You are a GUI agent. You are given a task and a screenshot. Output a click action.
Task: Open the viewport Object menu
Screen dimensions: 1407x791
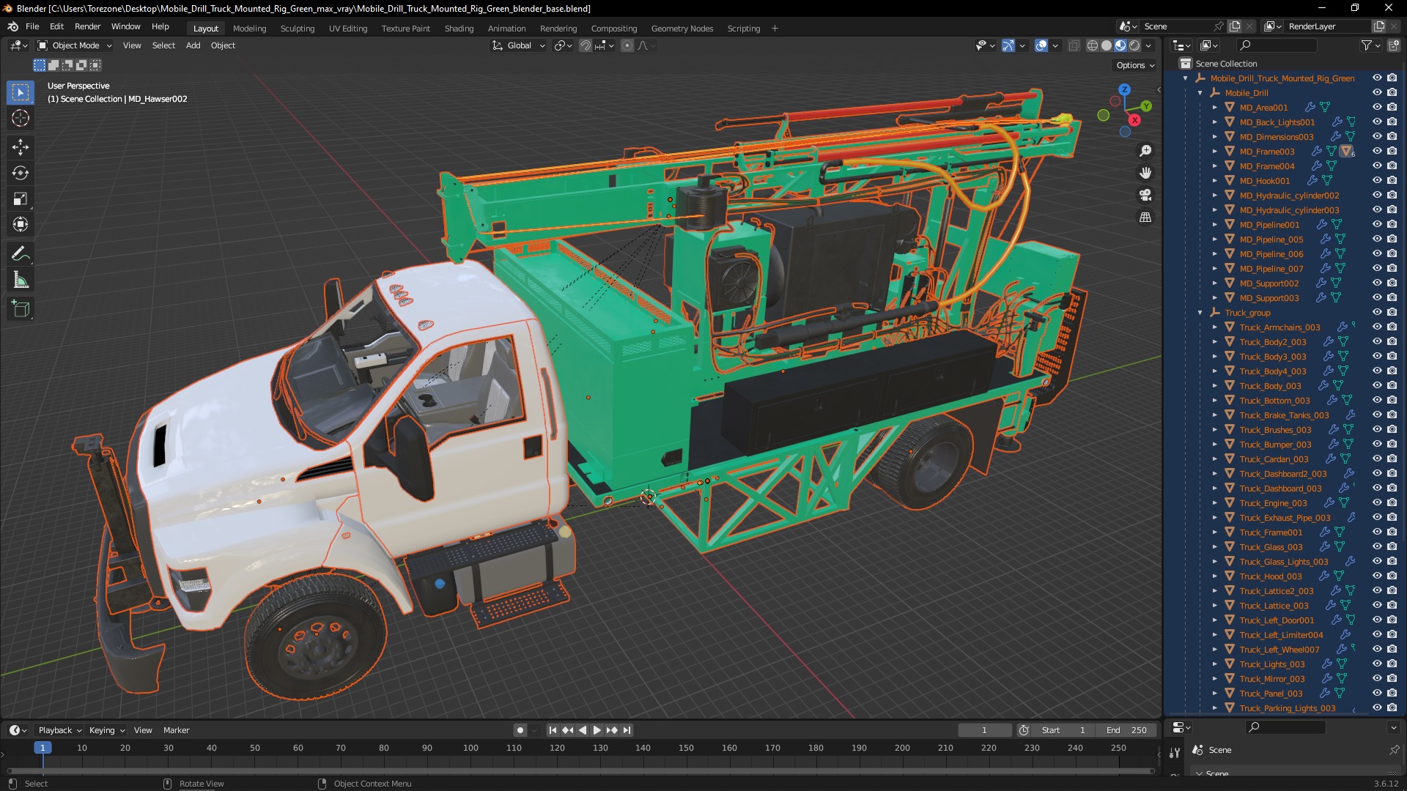pos(223,45)
